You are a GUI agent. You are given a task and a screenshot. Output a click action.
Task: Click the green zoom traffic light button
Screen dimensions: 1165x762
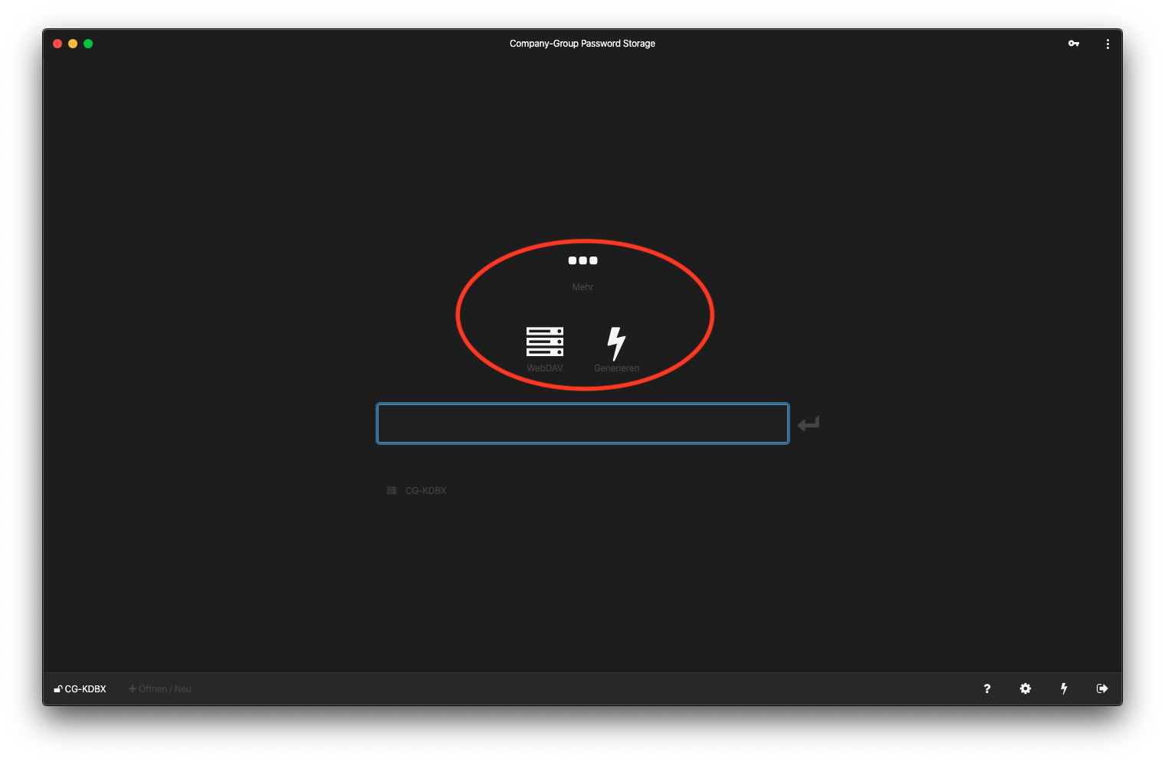88,44
